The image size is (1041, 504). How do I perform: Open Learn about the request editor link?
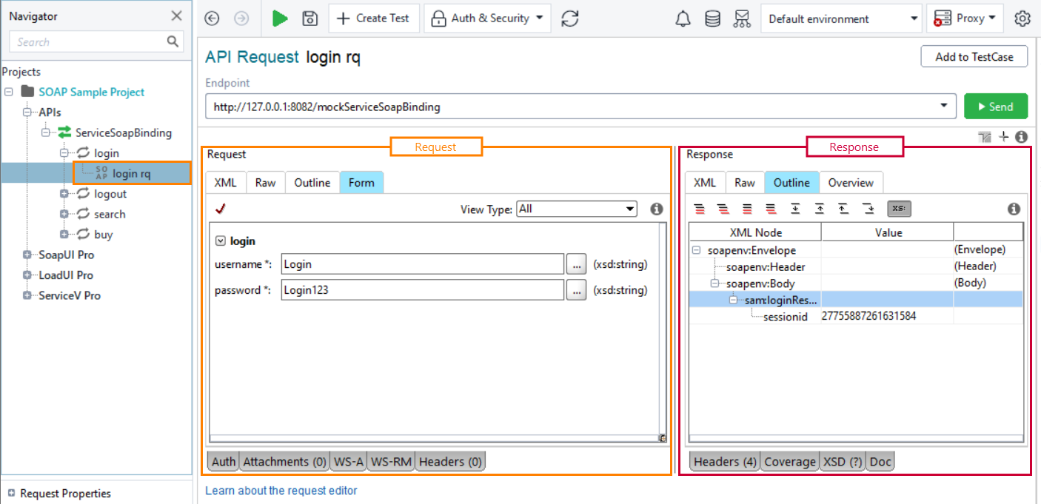[x=281, y=490]
